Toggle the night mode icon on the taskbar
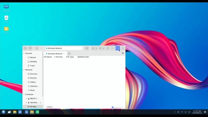Screen dimensions: 208x117 (x=205, y=112)
